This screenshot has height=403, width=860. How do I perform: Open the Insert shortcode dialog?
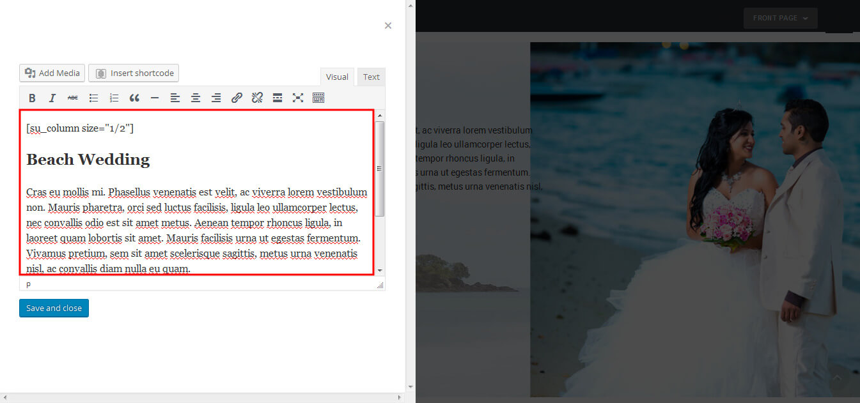(134, 73)
